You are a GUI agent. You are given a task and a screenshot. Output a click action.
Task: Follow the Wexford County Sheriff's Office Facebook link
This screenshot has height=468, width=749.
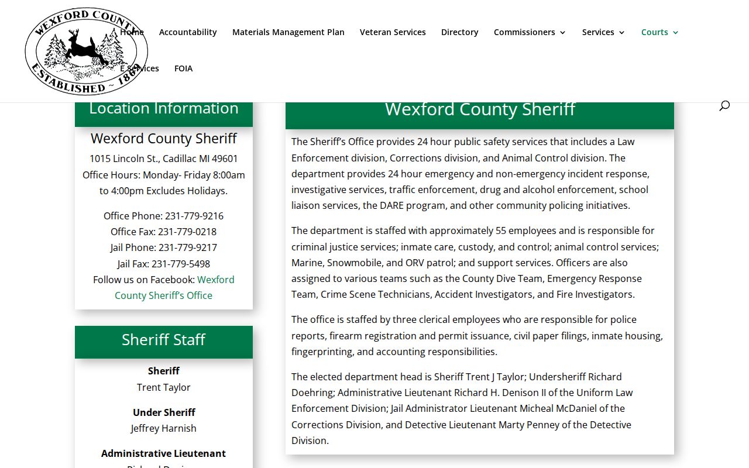tap(175, 287)
